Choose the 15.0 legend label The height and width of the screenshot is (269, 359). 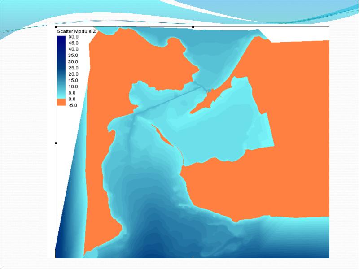73,80
